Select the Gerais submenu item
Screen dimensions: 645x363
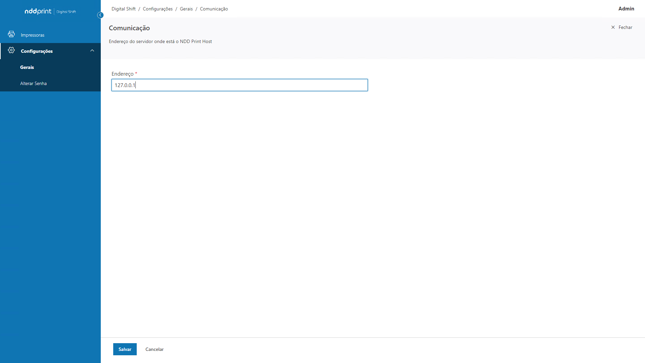[27, 67]
